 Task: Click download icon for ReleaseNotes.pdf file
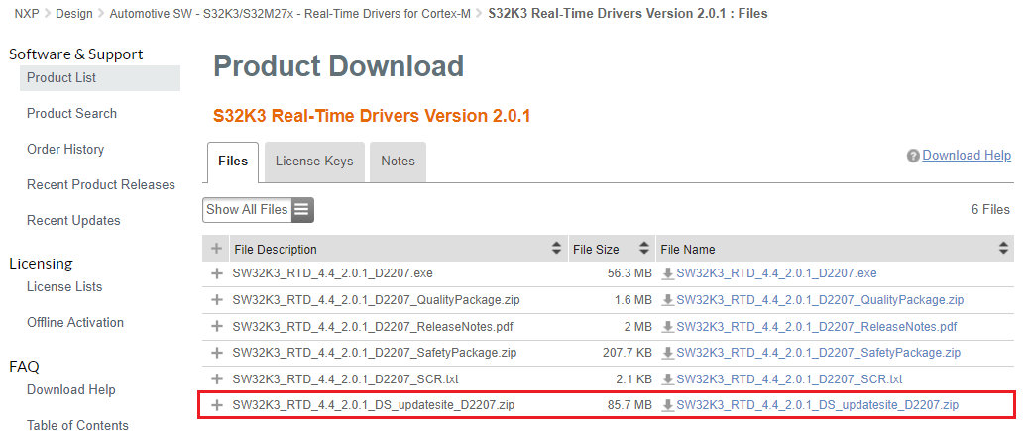(x=668, y=327)
